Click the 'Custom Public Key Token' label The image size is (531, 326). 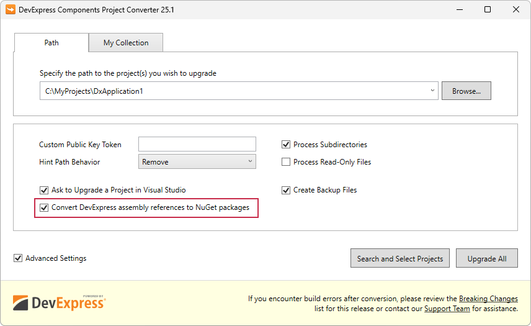80,145
